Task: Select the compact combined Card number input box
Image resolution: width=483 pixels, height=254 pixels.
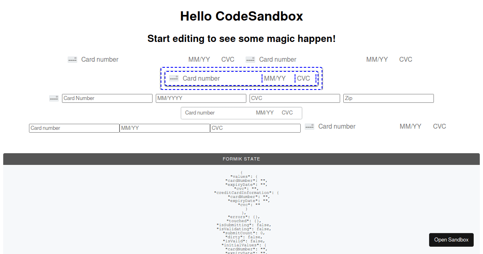Action: [x=242, y=112]
